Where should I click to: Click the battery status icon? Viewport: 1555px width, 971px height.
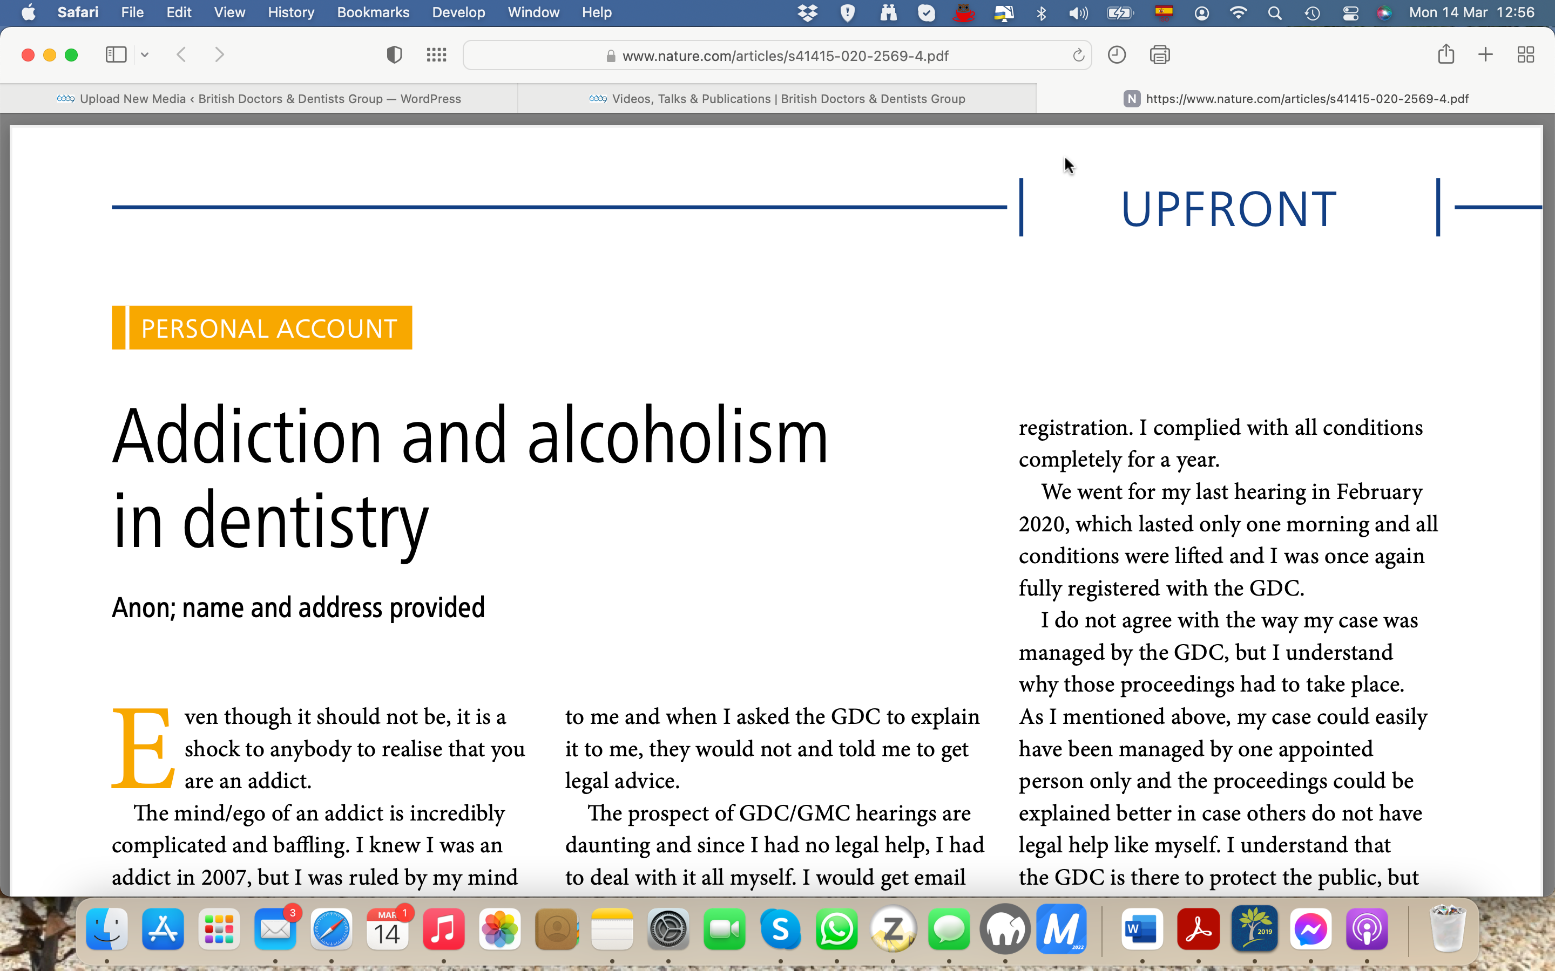(1120, 13)
